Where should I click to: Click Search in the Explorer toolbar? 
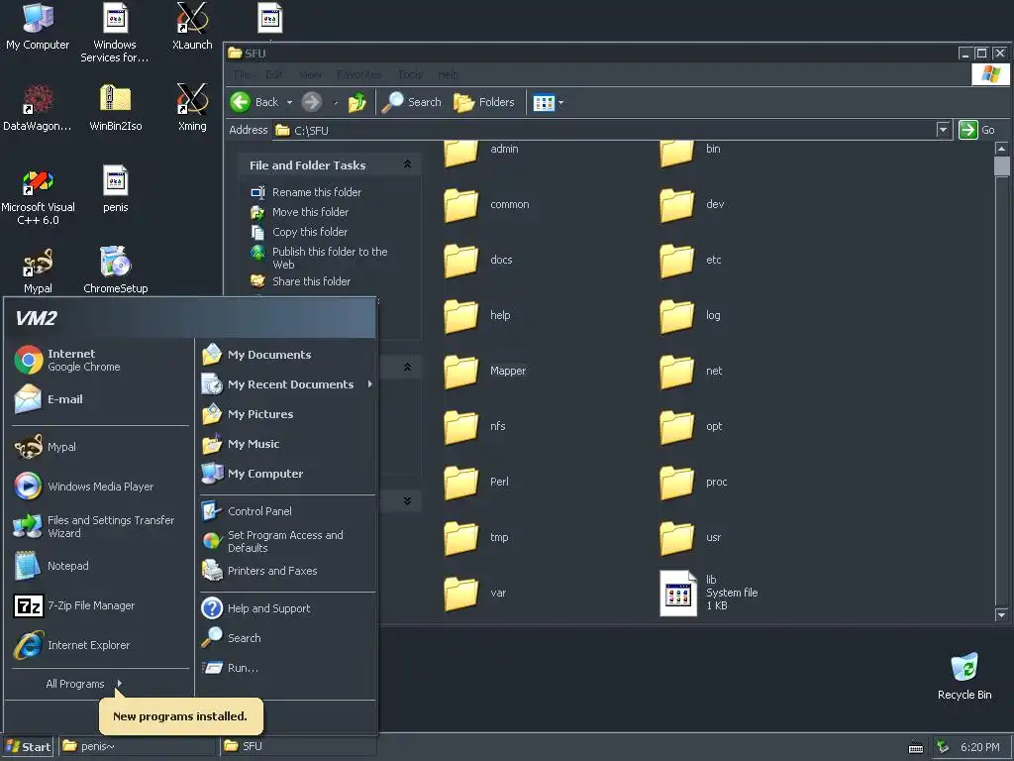pos(411,102)
